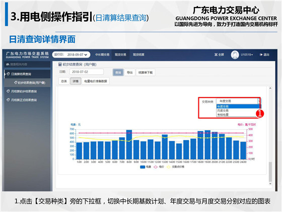
Task: Click the user avatar icon
Action: point(235,55)
